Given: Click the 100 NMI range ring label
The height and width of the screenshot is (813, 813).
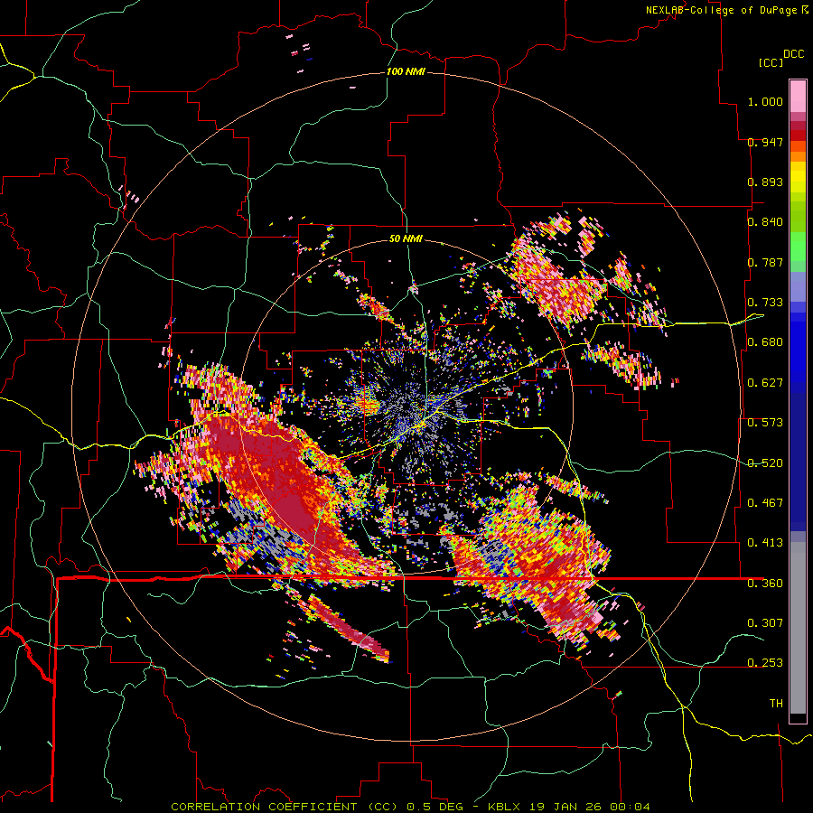Looking at the screenshot, I should 406,71.
